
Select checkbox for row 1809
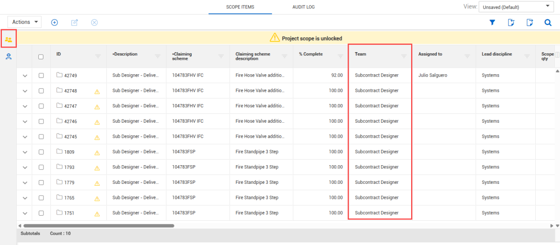click(41, 152)
